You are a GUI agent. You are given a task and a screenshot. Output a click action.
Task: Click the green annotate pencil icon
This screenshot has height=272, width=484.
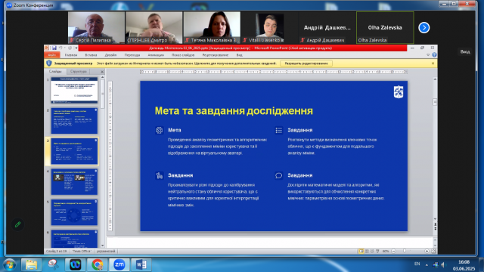(17, 224)
